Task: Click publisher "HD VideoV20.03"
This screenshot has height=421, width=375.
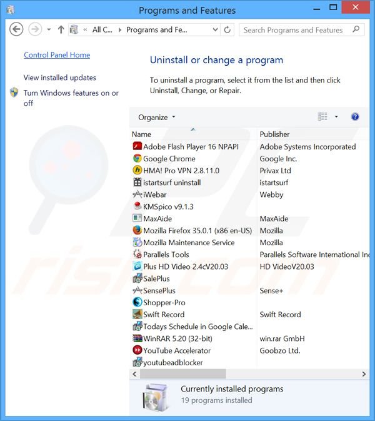Action: (x=287, y=266)
